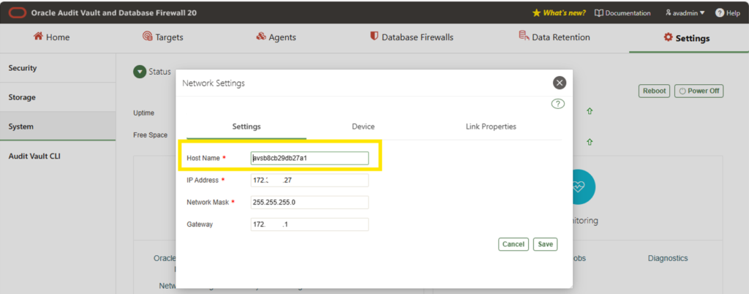Click the teal heart monitoring icon
The image size is (749, 294).
[579, 187]
